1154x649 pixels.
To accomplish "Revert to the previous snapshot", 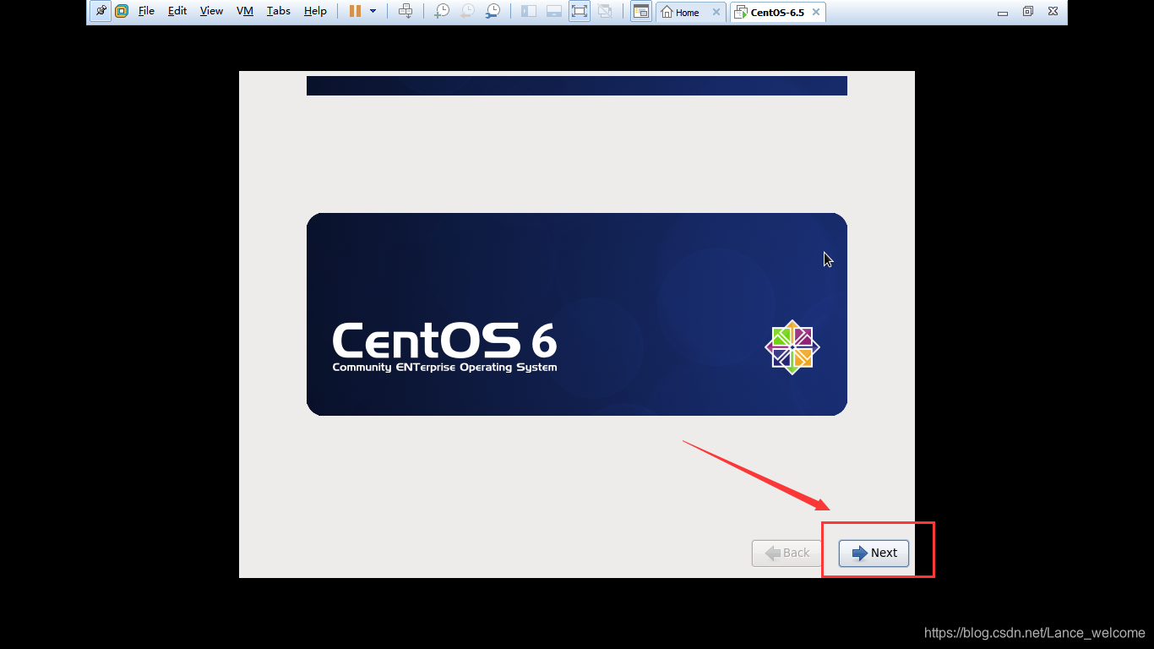I will (x=467, y=12).
